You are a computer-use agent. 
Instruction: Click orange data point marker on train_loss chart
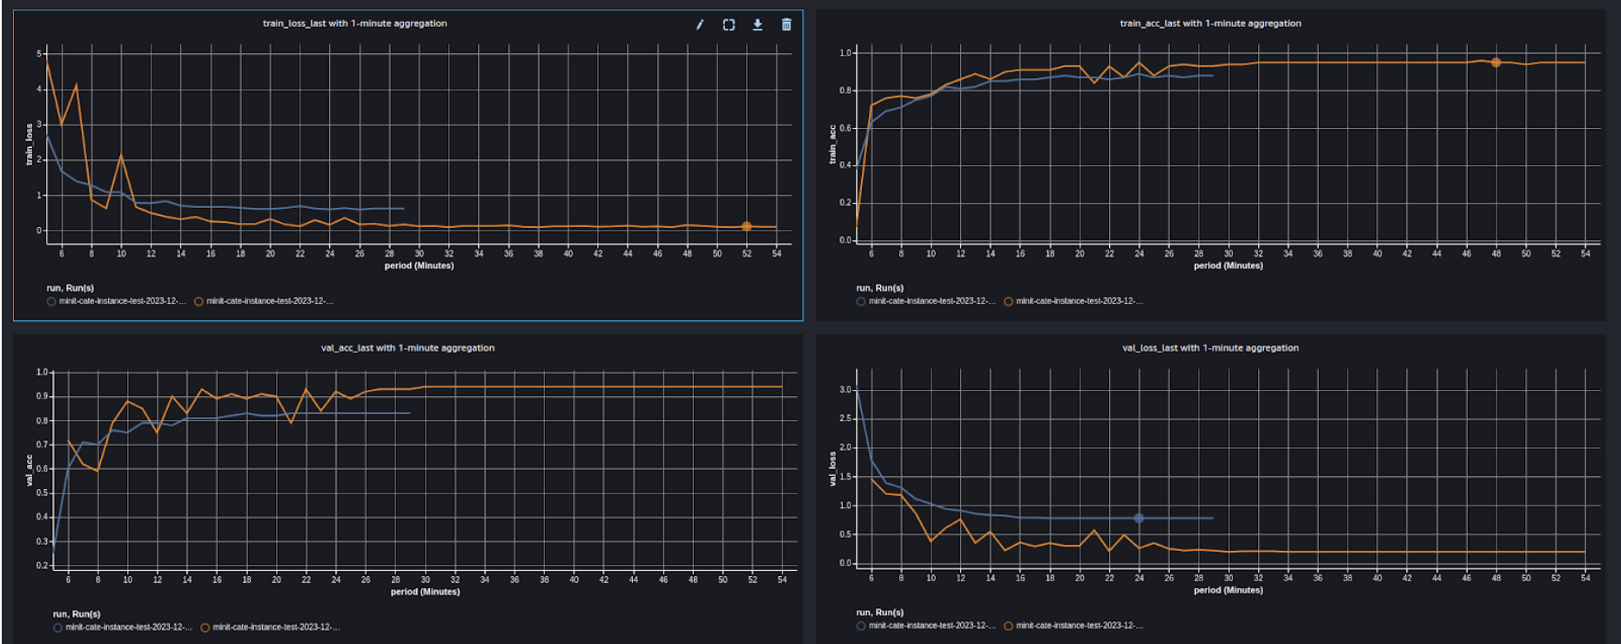tap(746, 226)
